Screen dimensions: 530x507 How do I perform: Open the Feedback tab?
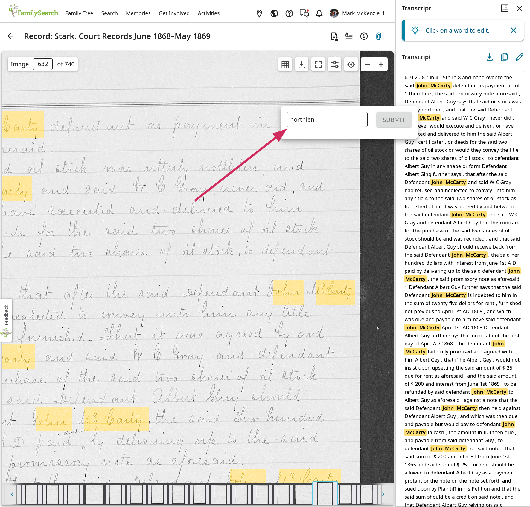6,320
